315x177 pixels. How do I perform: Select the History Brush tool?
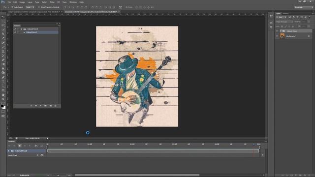[3, 56]
